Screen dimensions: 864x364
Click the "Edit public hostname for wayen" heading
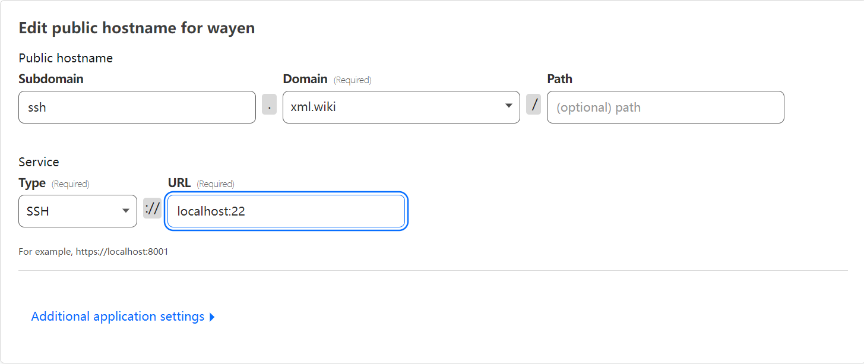pyautogui.click(x=136, y=27)
